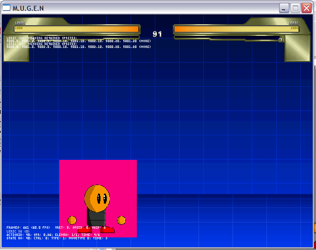
Task: Click the character's orange round head
Action: click(x=97, y=197)
